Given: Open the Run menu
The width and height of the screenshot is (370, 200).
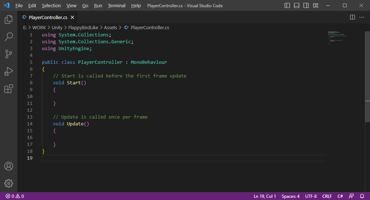Looking at the screenshot, I should point(98,6).
